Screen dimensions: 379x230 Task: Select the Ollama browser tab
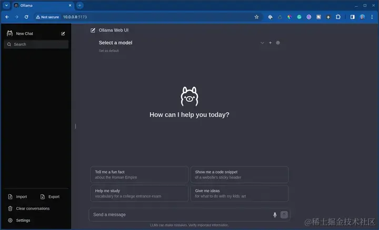tap(43, 6)
